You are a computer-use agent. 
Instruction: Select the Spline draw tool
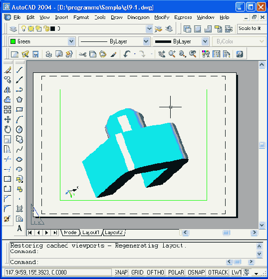[19, 149]
